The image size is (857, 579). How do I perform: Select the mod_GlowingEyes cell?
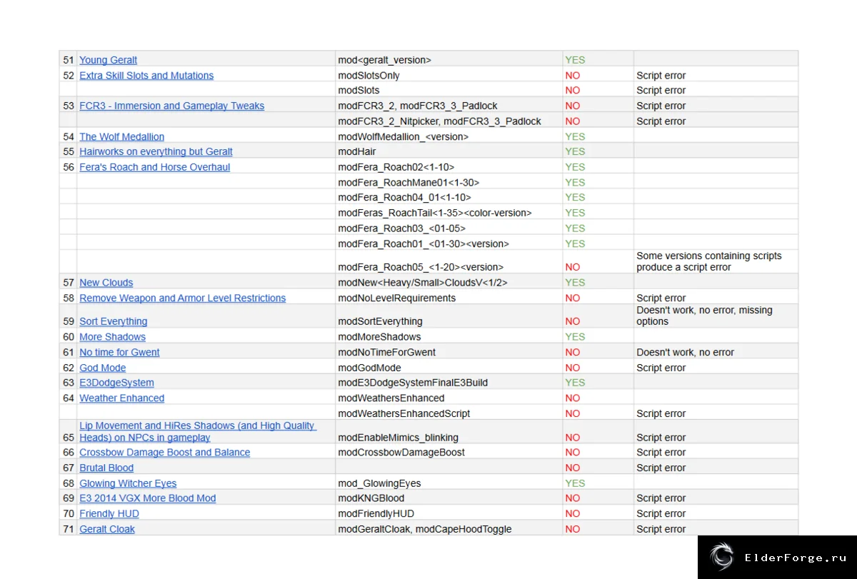point(448,483)
